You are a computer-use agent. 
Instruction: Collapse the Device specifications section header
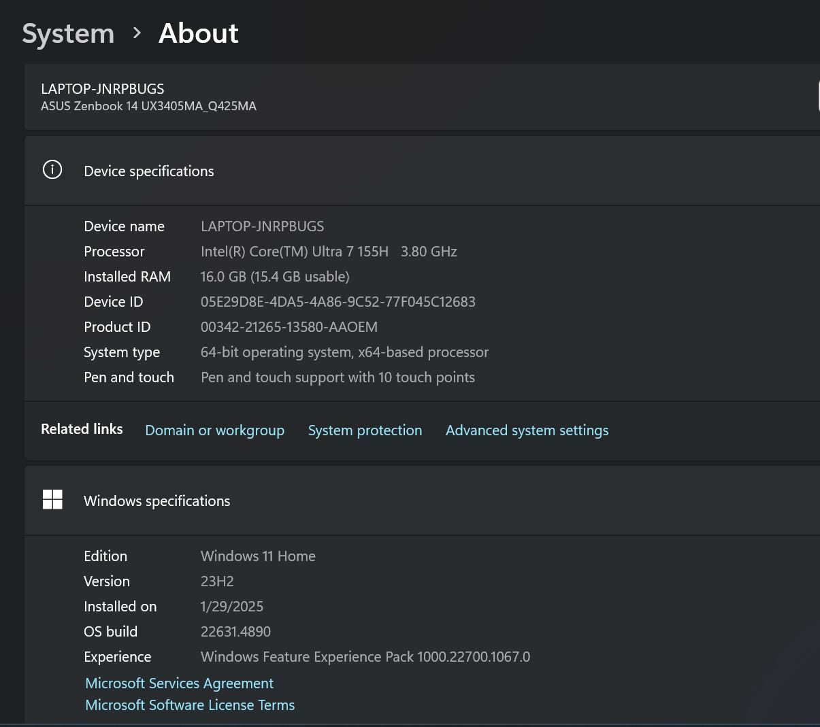pos(422,171)
